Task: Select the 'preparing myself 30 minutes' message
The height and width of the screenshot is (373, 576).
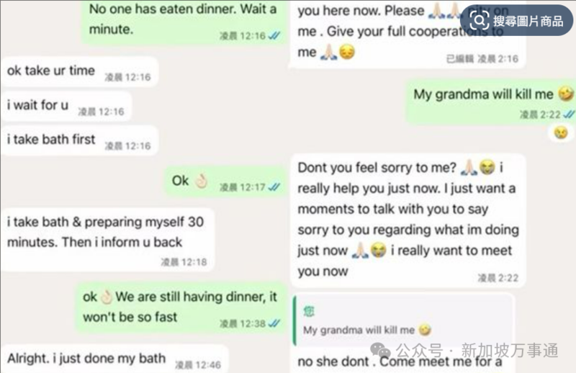Action: 107,240
